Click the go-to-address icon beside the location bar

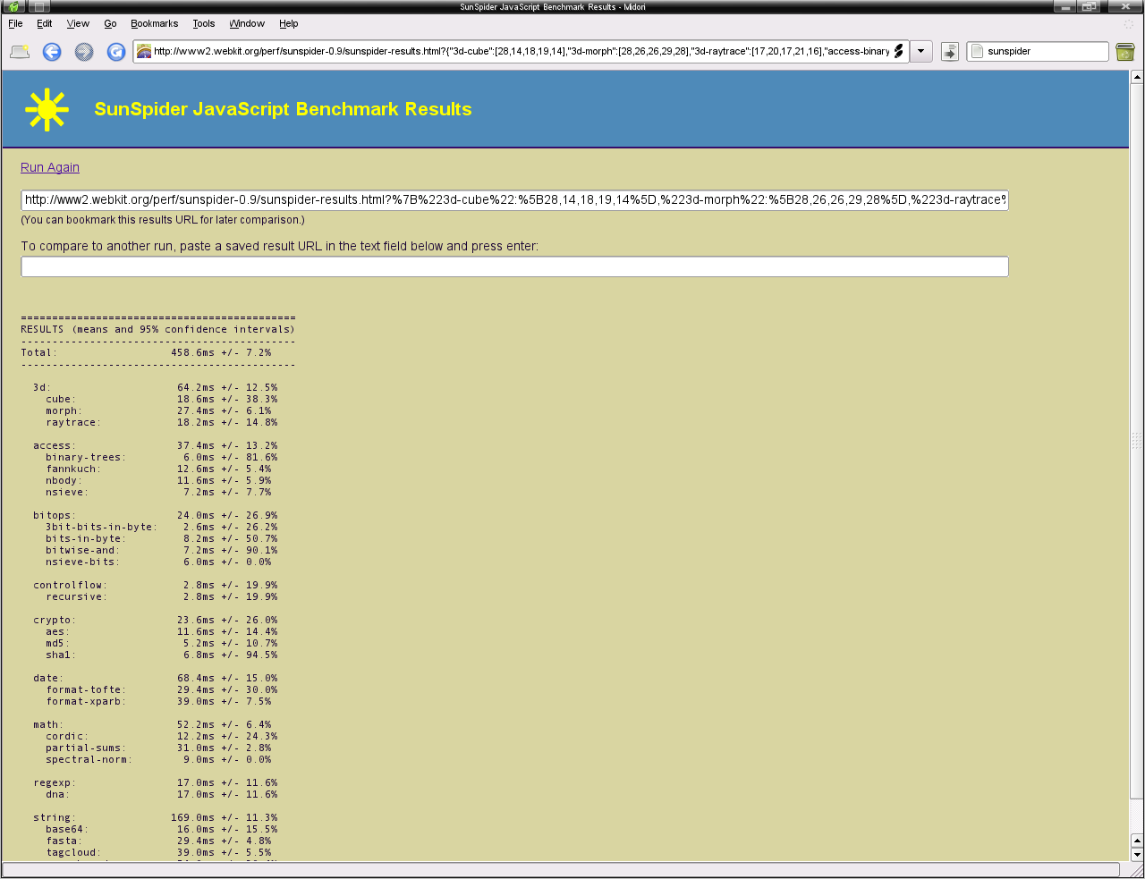[x=950, y=52]
